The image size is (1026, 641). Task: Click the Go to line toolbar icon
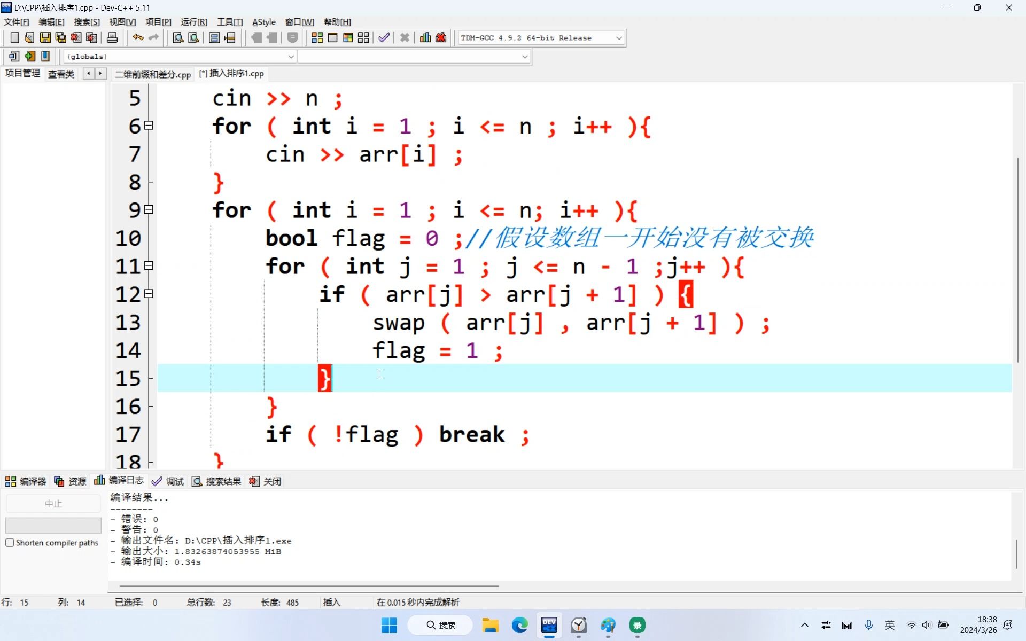(230, 38)
